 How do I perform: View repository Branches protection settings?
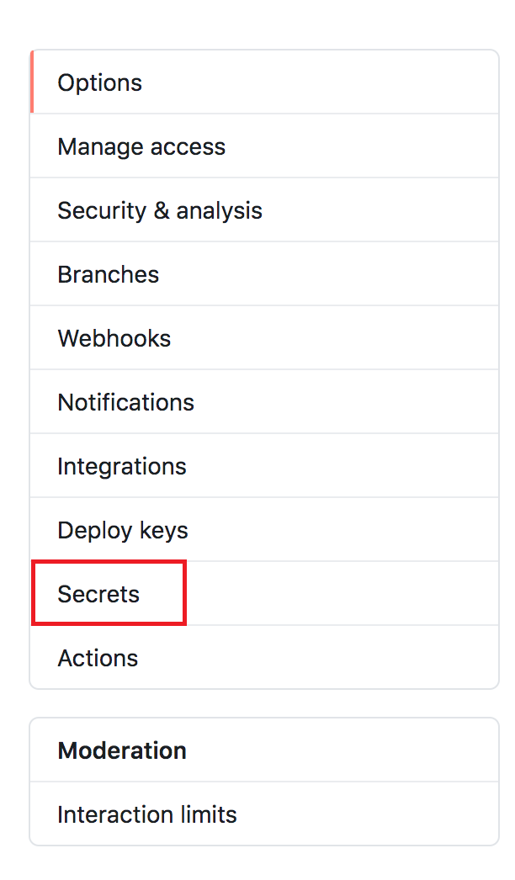pyautogui.click(x=109, y=274)
